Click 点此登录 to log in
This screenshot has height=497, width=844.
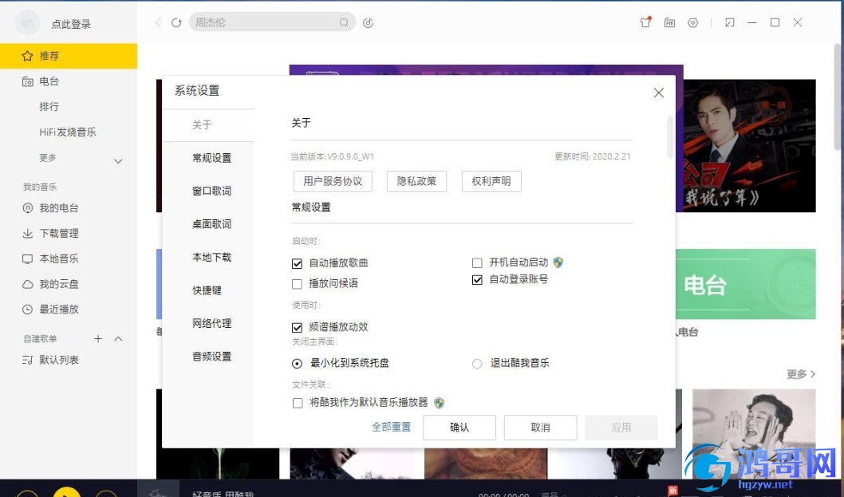[71, 24]
